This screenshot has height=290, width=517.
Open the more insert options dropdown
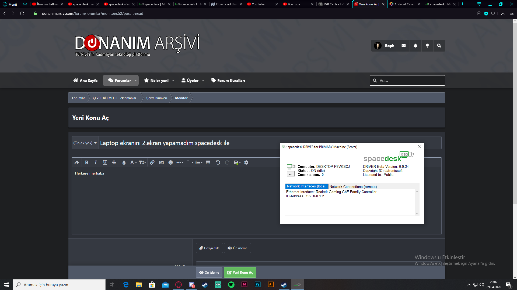coord(180,162)
